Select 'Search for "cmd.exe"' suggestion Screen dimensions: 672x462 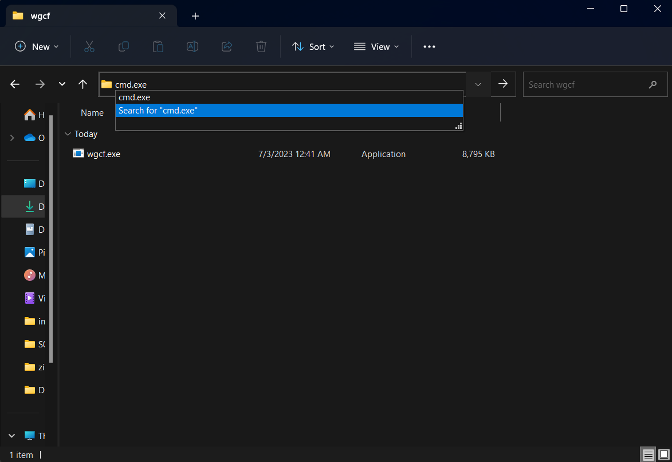[x=289, y=111]
